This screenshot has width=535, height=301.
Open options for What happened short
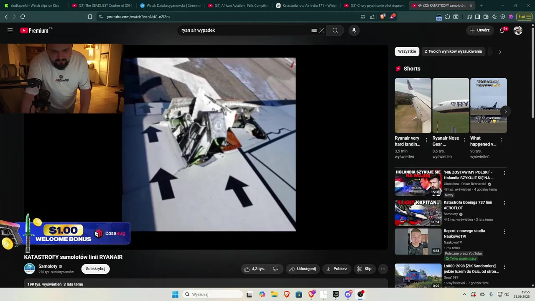point(502,140)
